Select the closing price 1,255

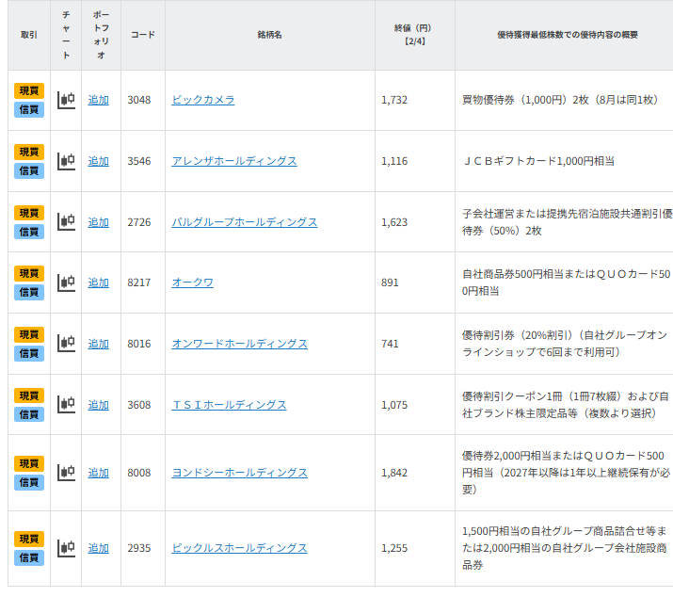click(x=394, y=548)
